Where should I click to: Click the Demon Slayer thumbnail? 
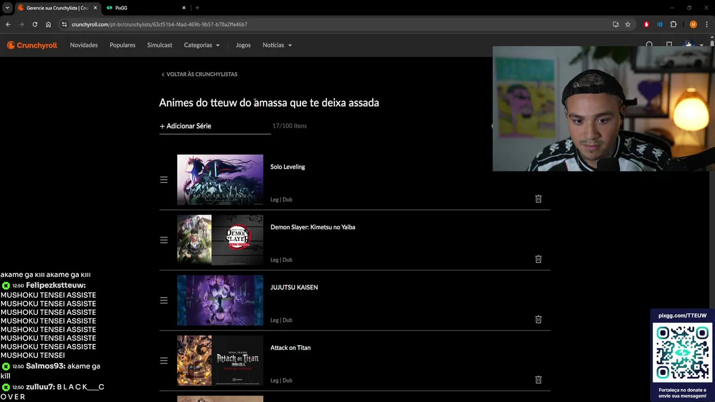click(x=220, y=240)
